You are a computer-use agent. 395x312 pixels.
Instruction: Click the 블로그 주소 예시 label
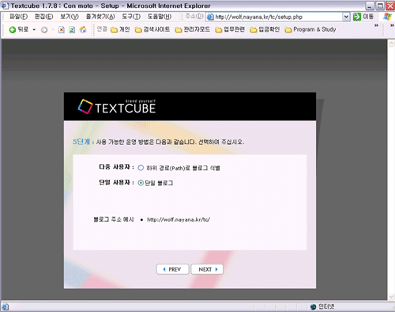click(114, 219)
